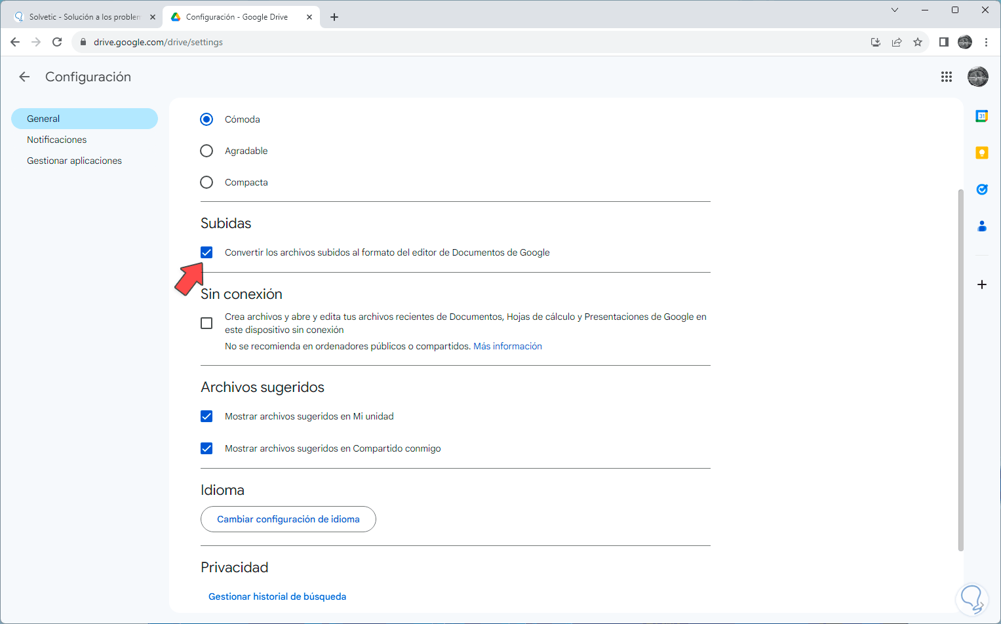Image resolution: width=1001 pixels, height=624 pixels.
Task: Open the Google account avatar in Drive
Action: click(x=977, y=77)
